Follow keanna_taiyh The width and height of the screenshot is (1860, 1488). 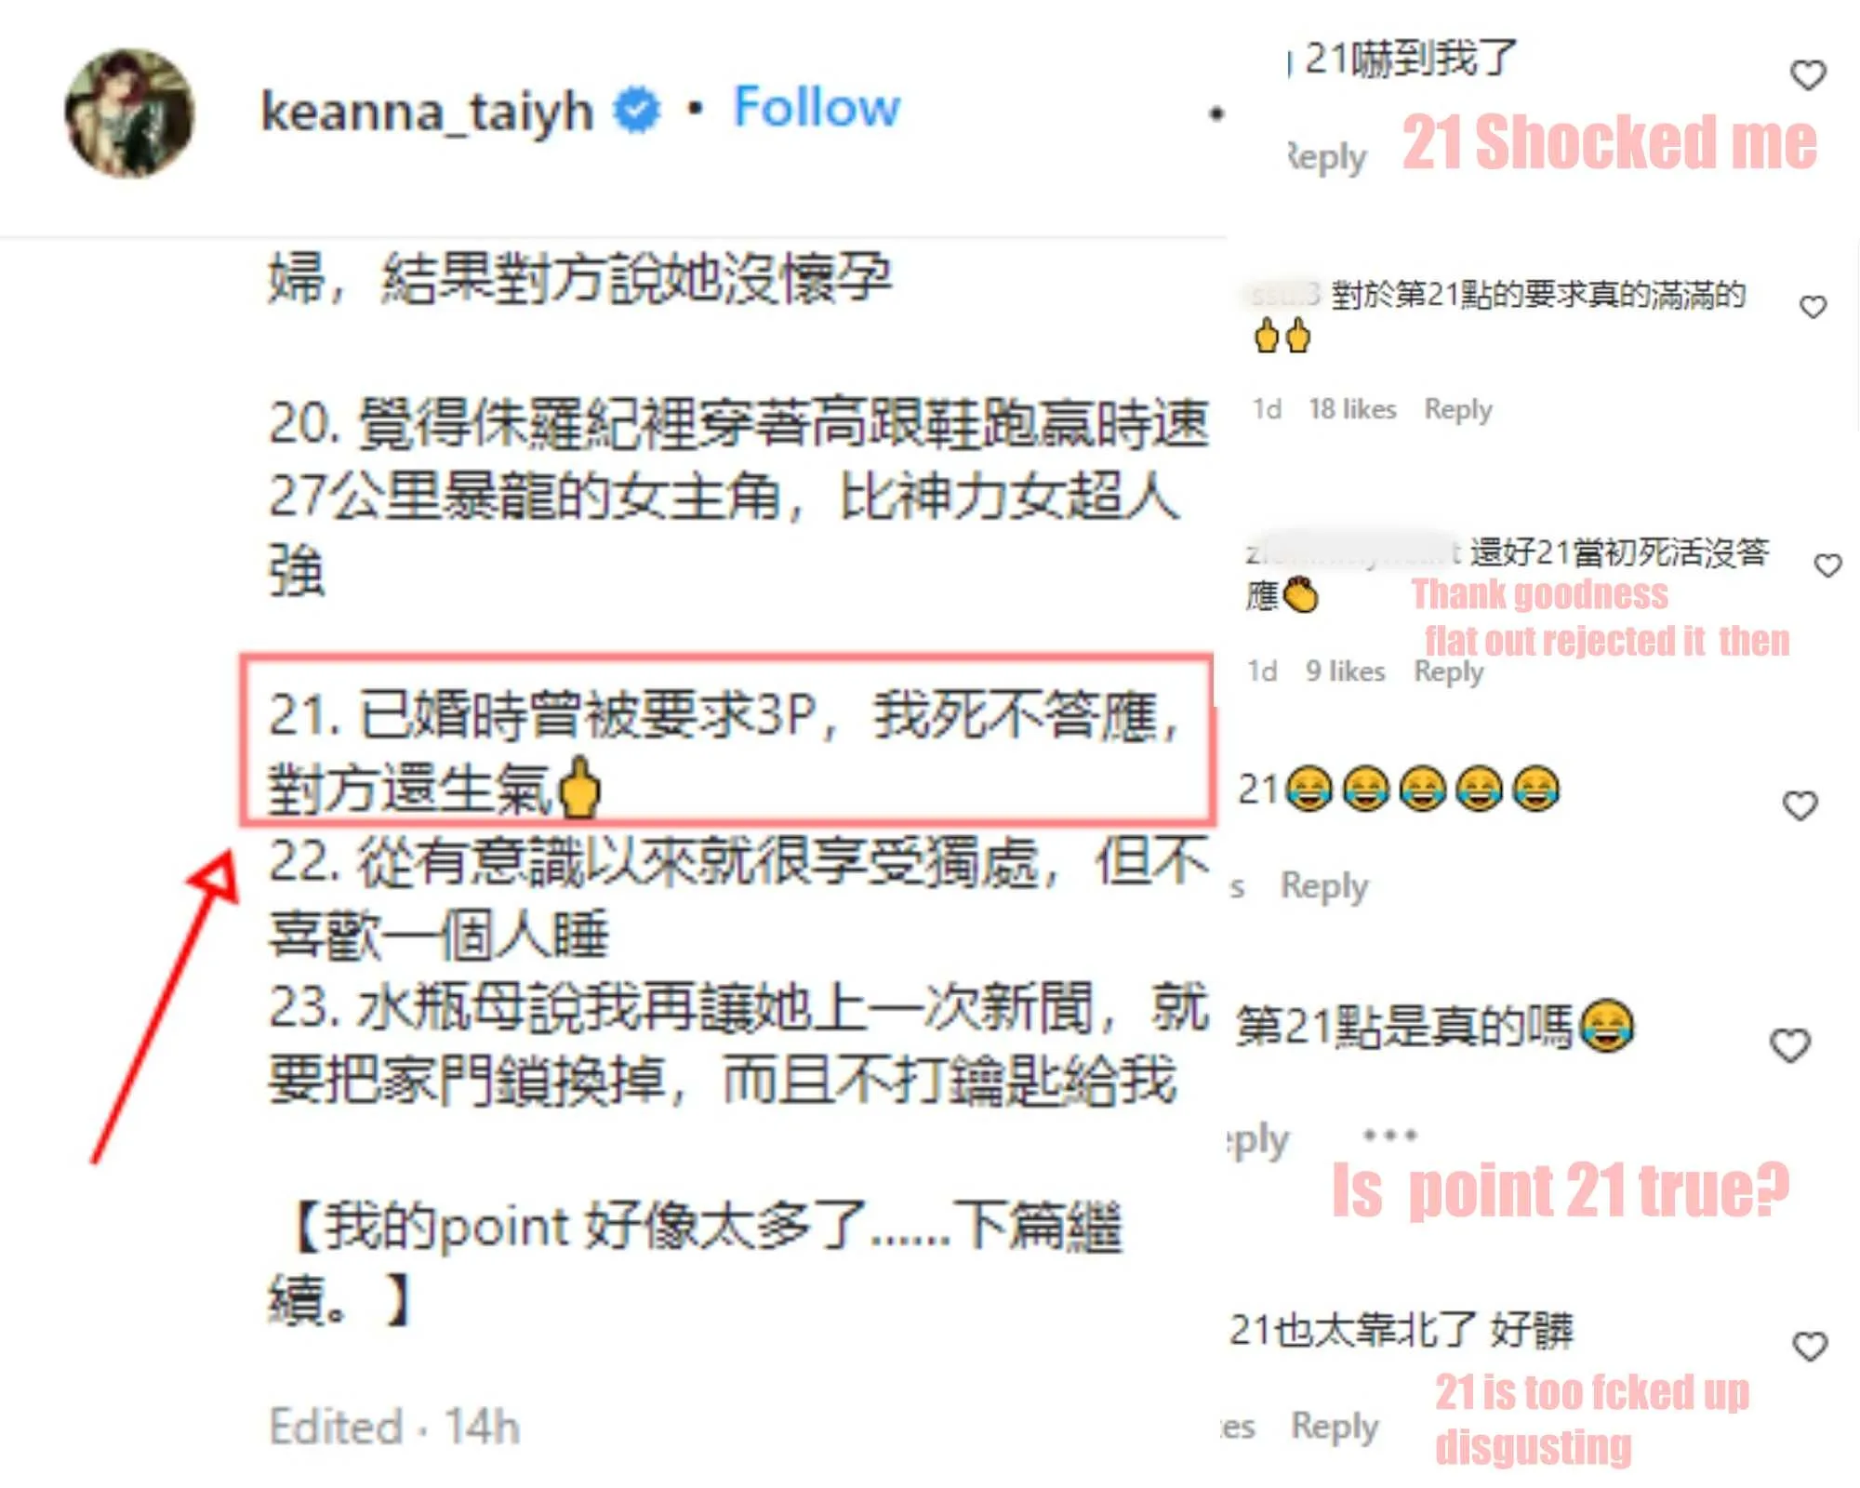[x=816, y=107]
